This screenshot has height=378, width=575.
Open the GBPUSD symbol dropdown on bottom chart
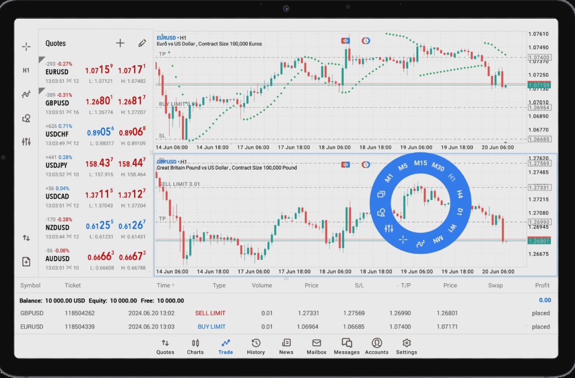tap(168, 161)
